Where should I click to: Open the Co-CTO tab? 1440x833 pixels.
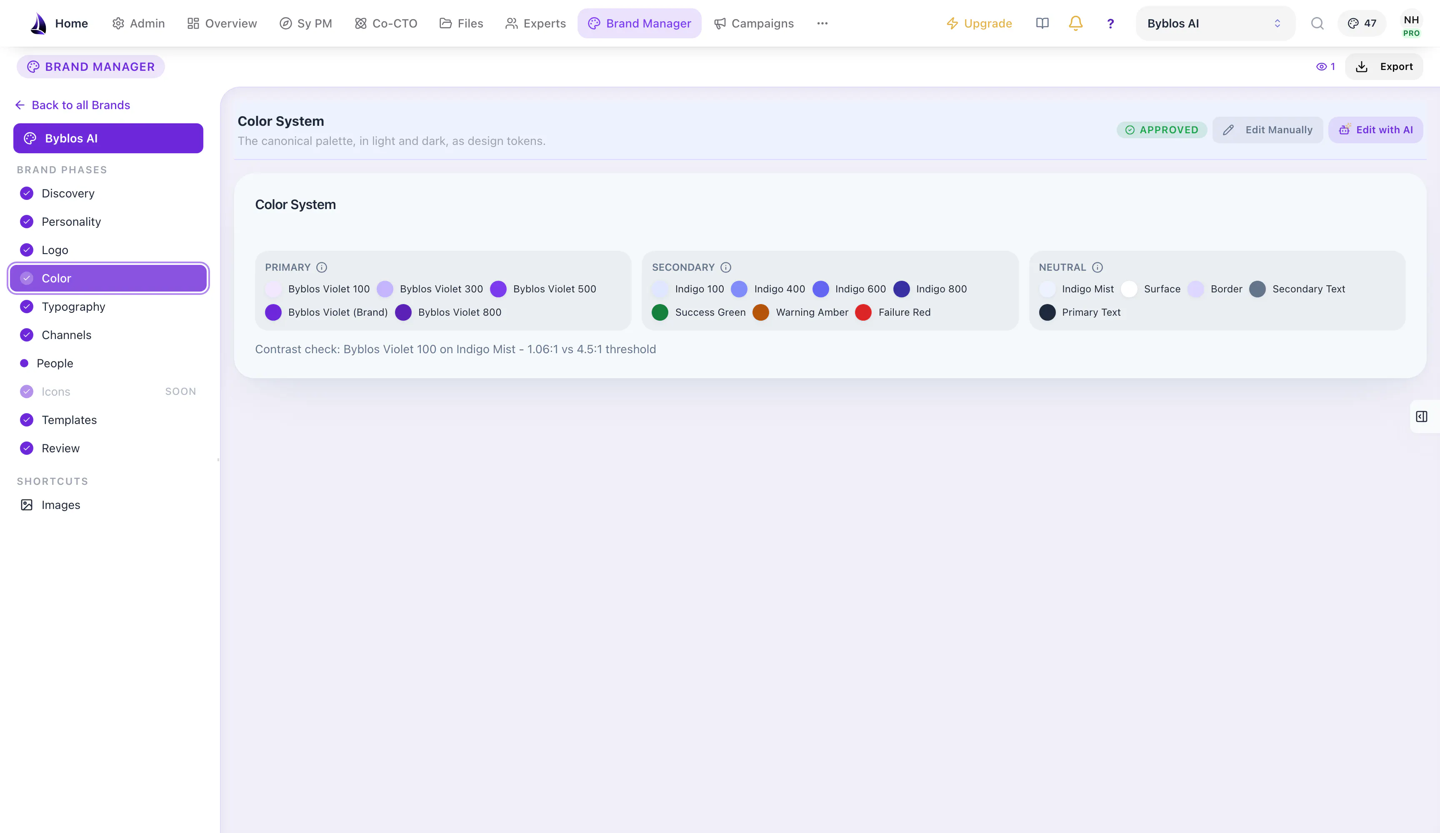[386, 23]
